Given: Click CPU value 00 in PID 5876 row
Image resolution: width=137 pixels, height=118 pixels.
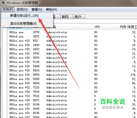Looking at the screenshot, I should (96, 75).
